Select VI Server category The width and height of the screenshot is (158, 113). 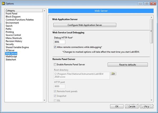coord(10,50)
